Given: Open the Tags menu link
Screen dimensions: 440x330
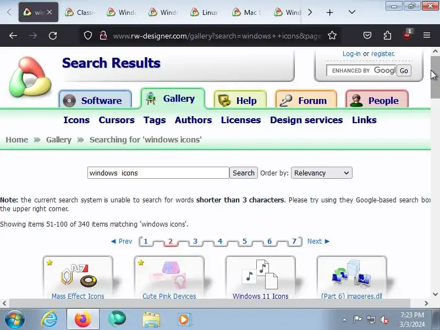Looking at the screenshot, I should pyautogui.click(x=155, y=120).
